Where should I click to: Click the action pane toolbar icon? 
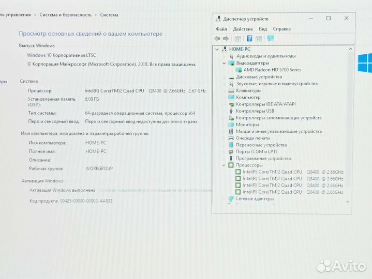(x=259, y=39)
